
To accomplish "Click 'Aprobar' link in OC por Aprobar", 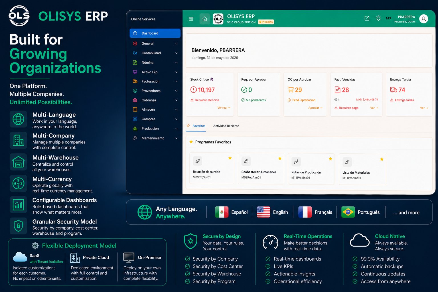I will (315, 108).
